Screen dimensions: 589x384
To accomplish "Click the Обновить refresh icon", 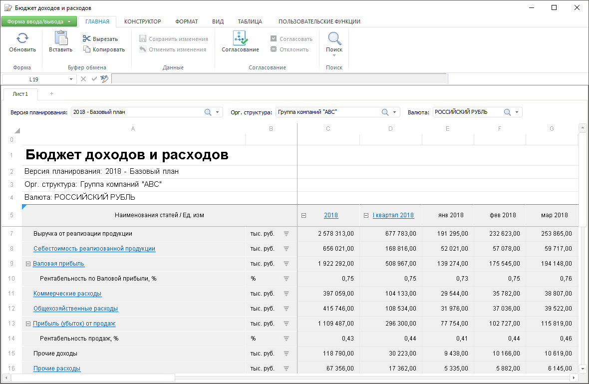I will point(22,38).
